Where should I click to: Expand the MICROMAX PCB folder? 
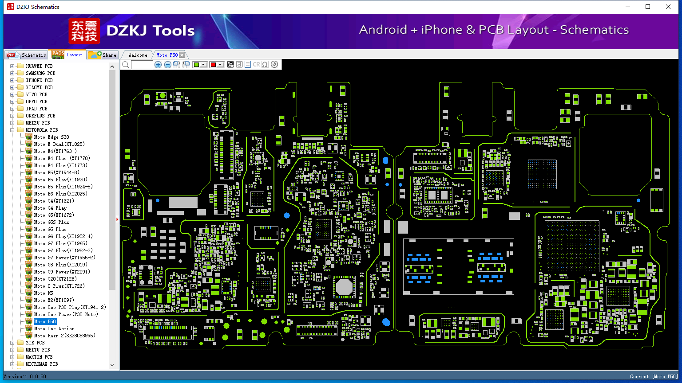coord(12,364)
